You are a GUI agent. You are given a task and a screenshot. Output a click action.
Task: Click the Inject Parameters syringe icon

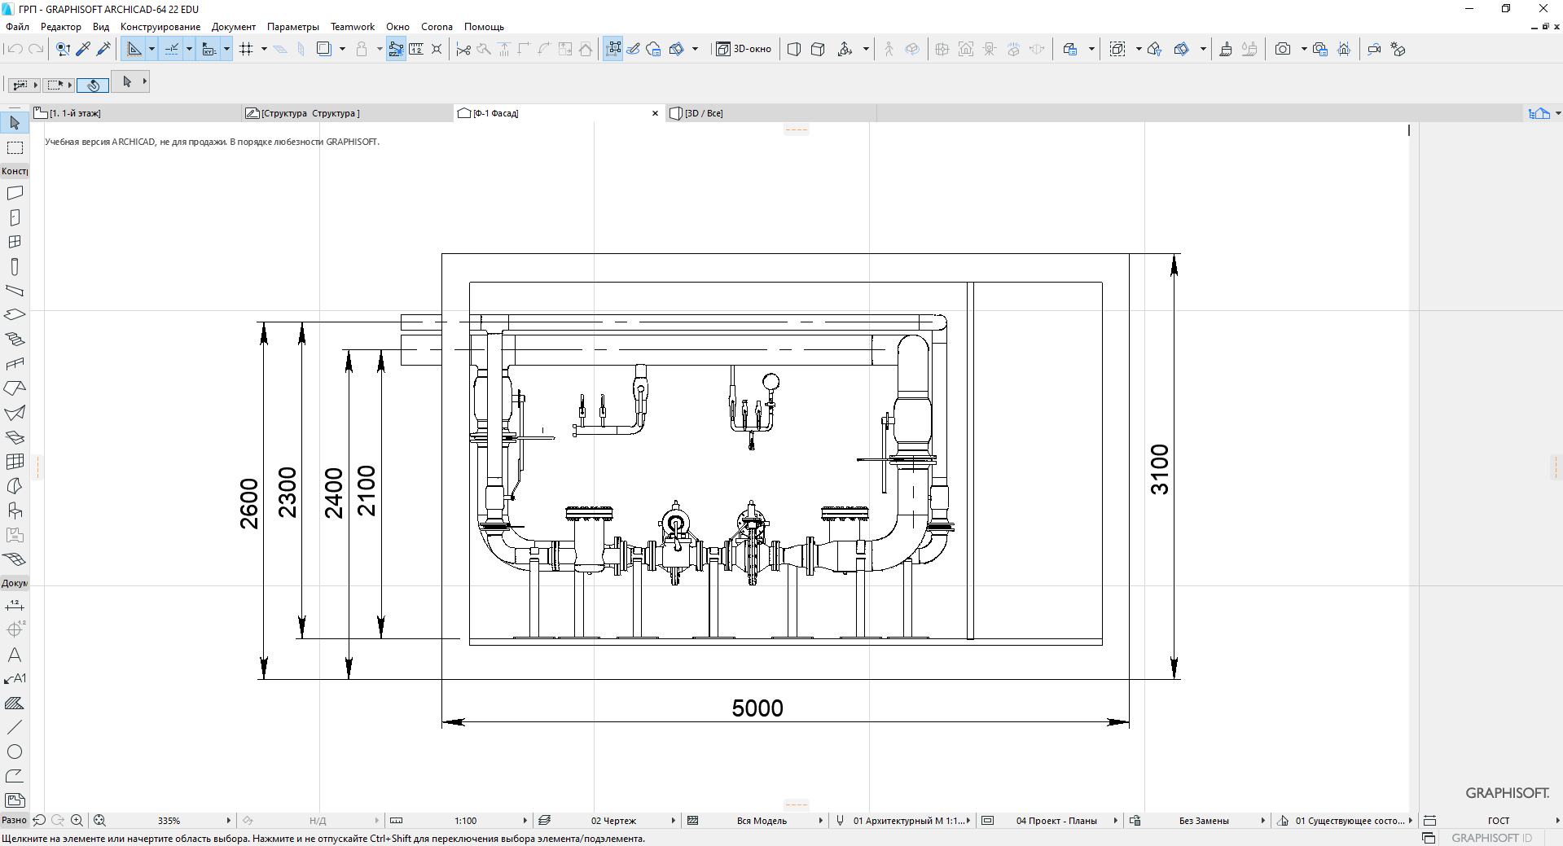coord(103,49)
